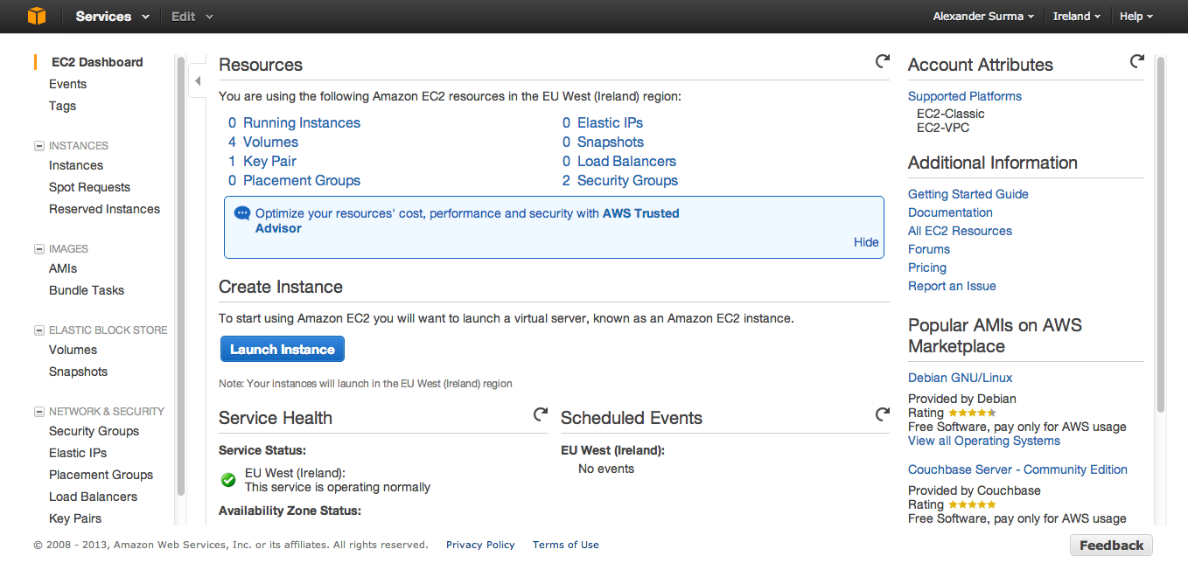Collapse the NETWORK & SECURITY section
This screenshot has height=563, width=1188.
click(38, 412)
